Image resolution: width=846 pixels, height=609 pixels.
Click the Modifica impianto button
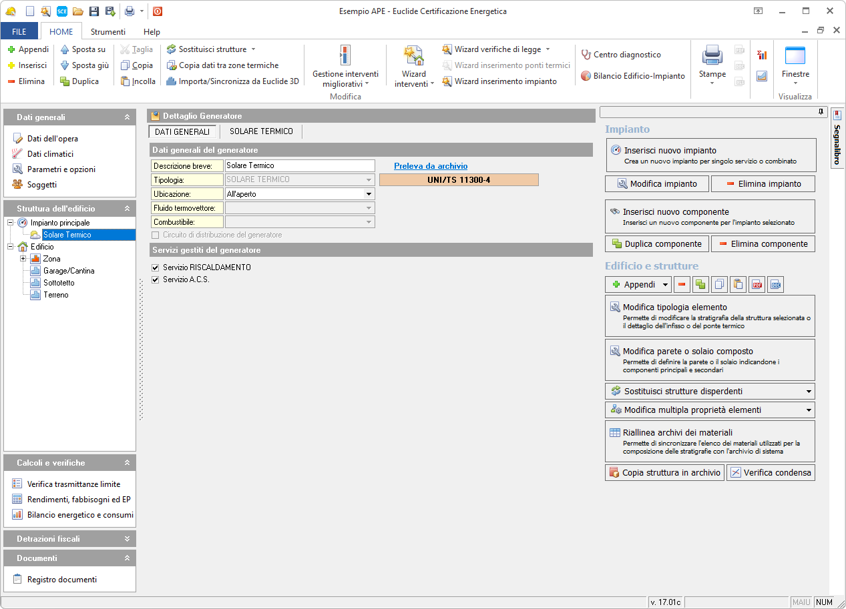coord(656,183)
